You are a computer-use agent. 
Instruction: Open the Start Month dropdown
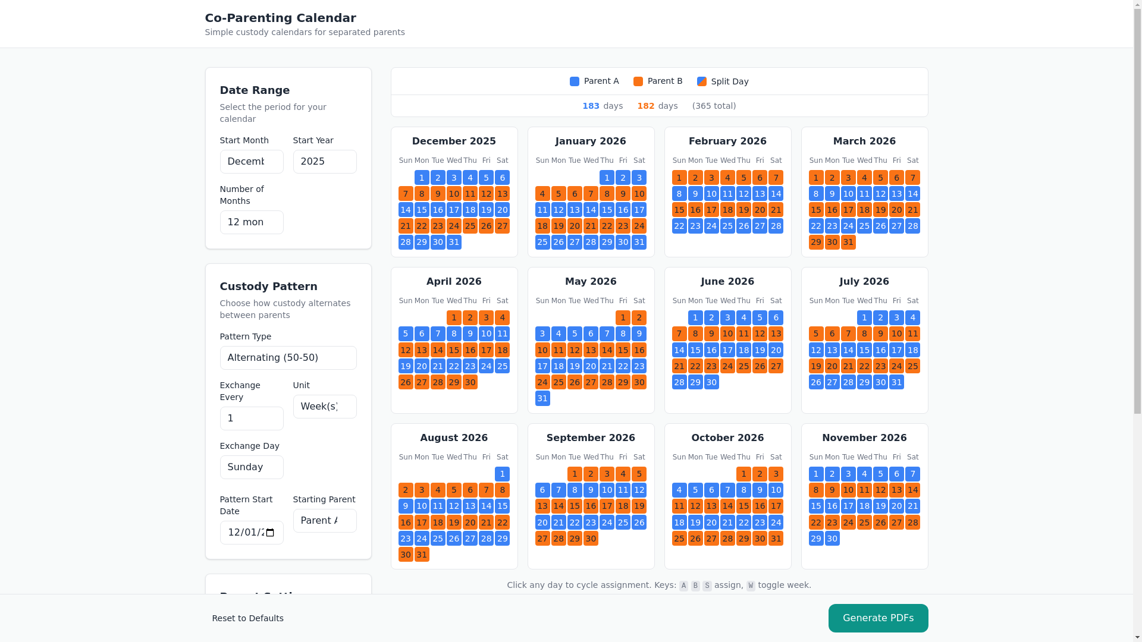[252, 162]
